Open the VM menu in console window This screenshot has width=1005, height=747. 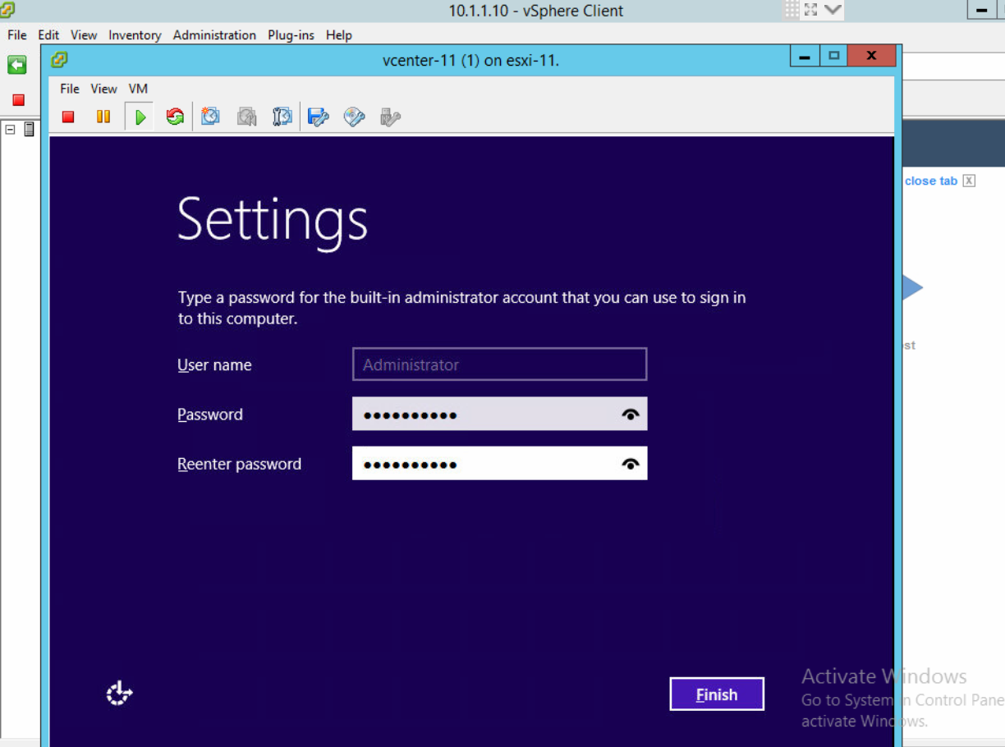[x=138, y=89]
